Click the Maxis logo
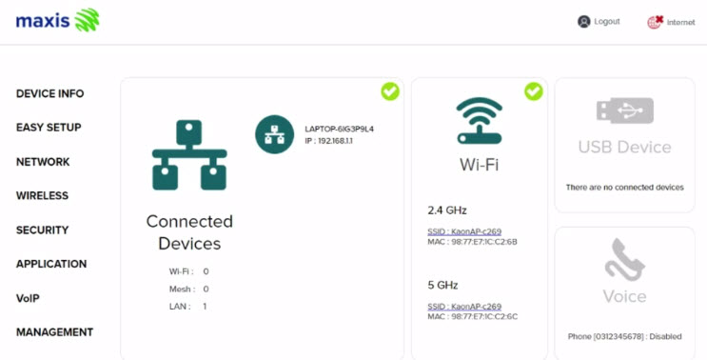This screenshot has width=707, height=360. (58, 20)
